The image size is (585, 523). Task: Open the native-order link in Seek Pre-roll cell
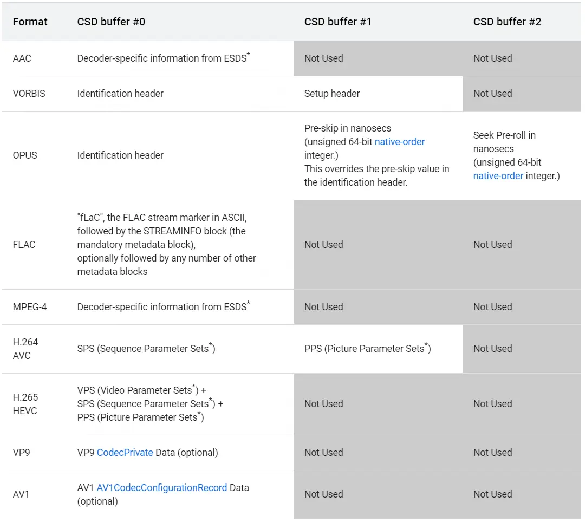tap(498, 176)
